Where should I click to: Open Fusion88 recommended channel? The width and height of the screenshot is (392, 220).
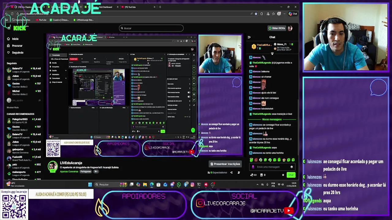[x=24, y=159]
